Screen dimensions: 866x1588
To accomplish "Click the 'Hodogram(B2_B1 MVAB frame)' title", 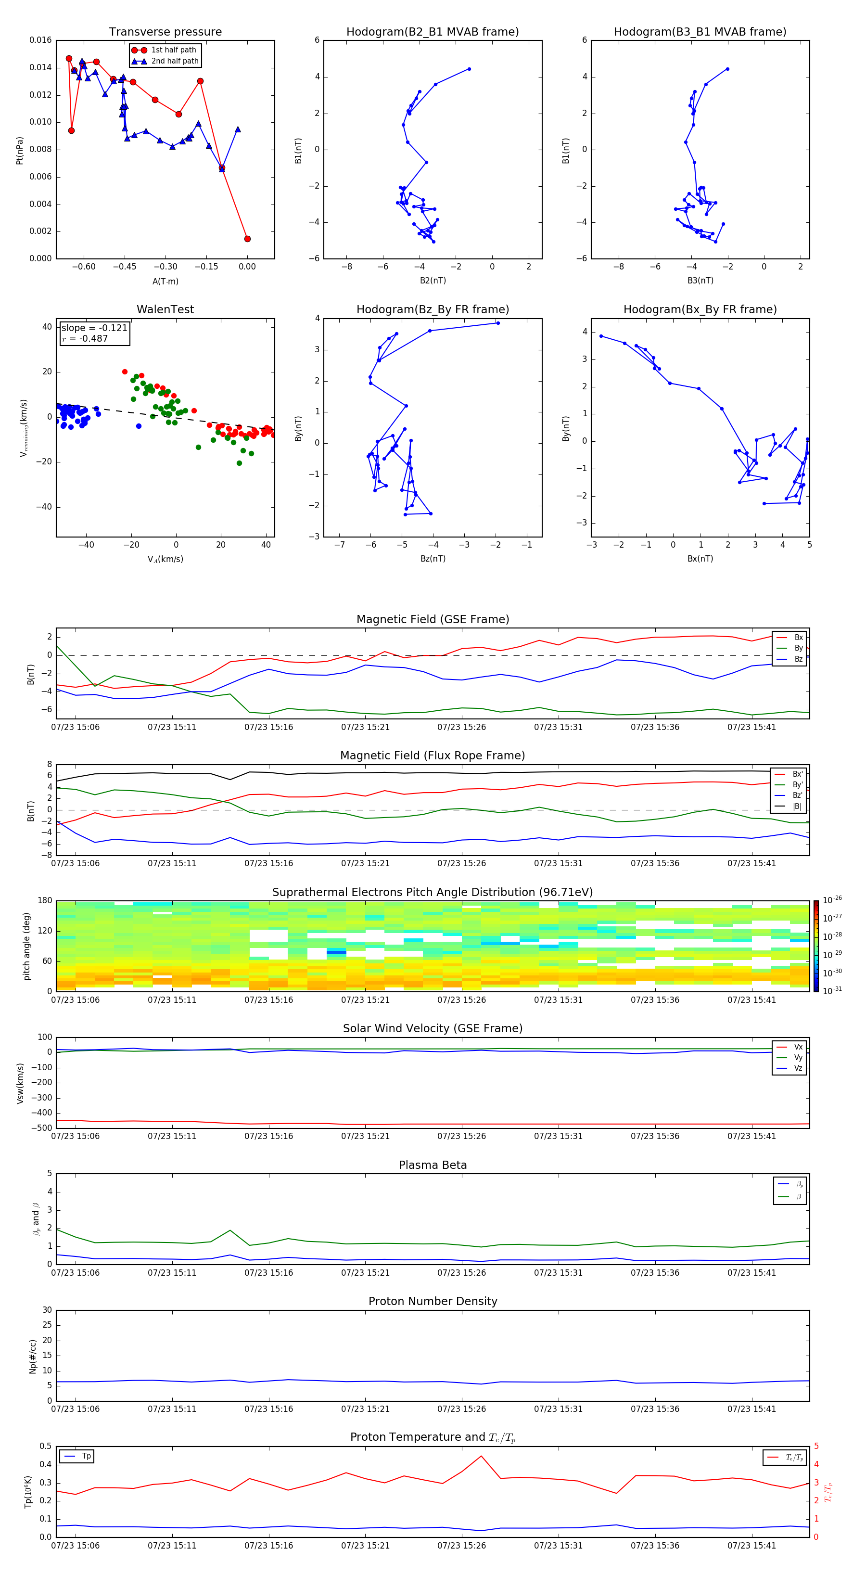I will (433, 32).
